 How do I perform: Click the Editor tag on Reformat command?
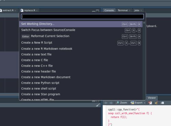click(x=26, y=37)
